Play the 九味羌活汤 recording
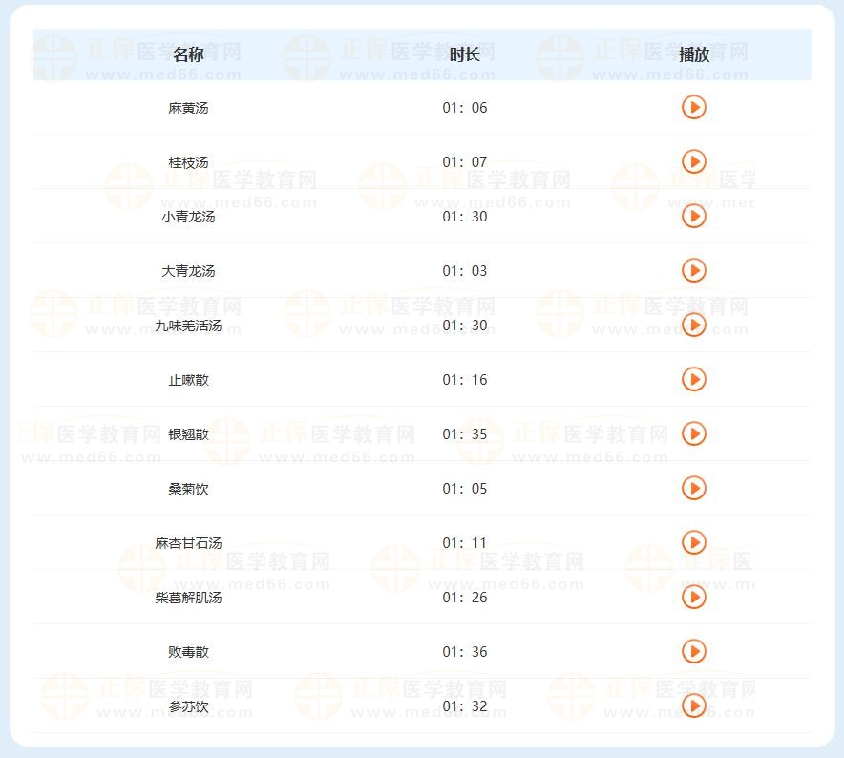This screenshot has height=758, width=844. tap(693, 325)
